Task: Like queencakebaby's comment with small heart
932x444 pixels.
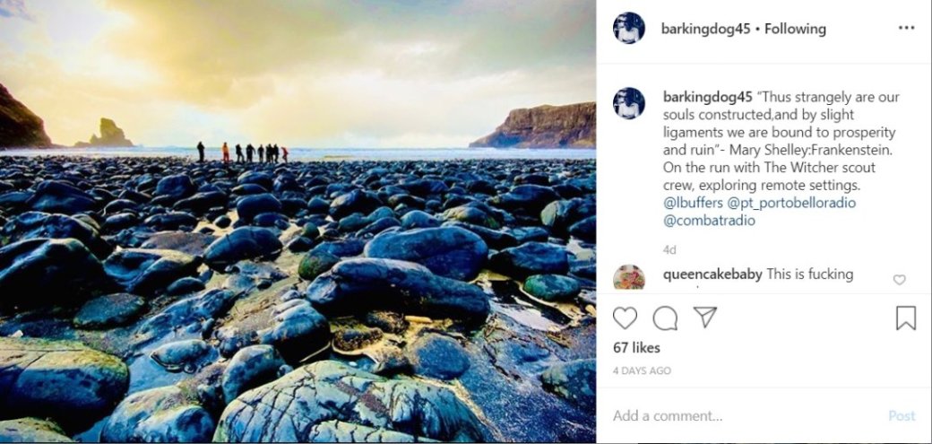Action: [x=900, y=279]
